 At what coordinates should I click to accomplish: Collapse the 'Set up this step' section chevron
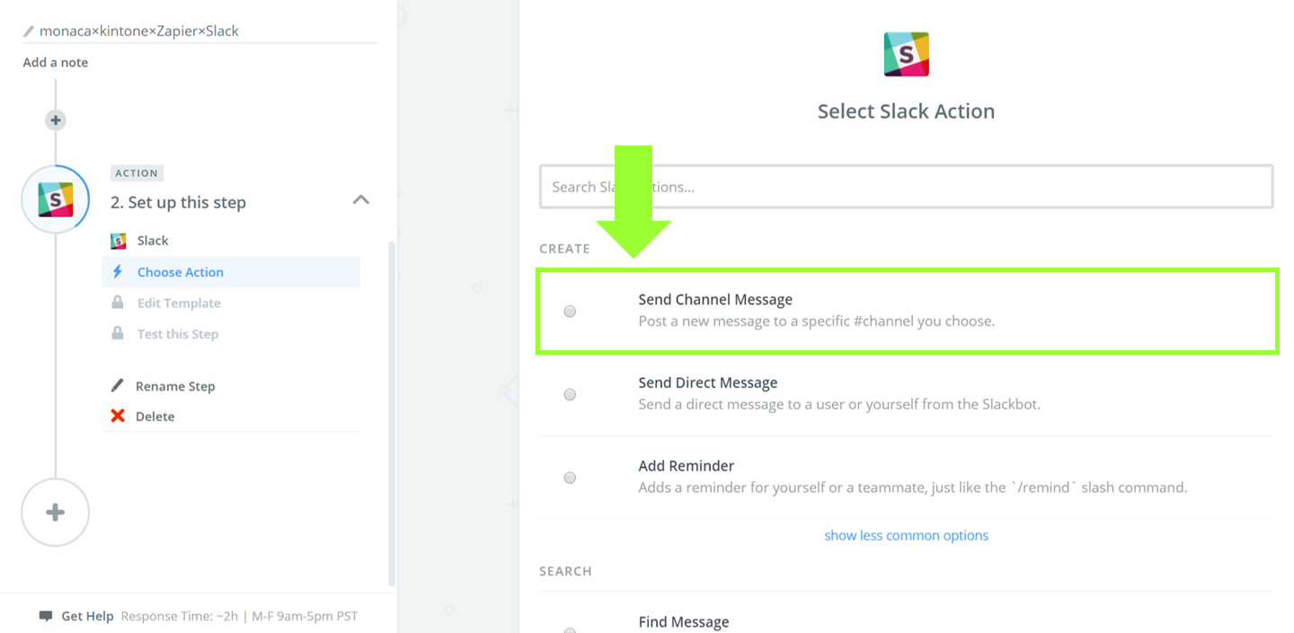[361, 200]
